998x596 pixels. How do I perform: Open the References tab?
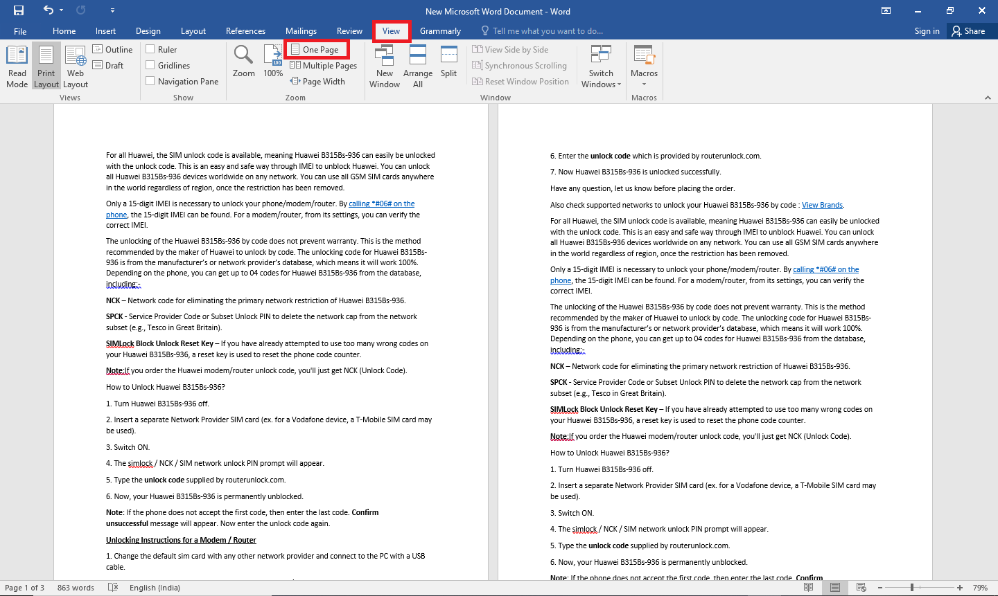(x=245, y=31)
